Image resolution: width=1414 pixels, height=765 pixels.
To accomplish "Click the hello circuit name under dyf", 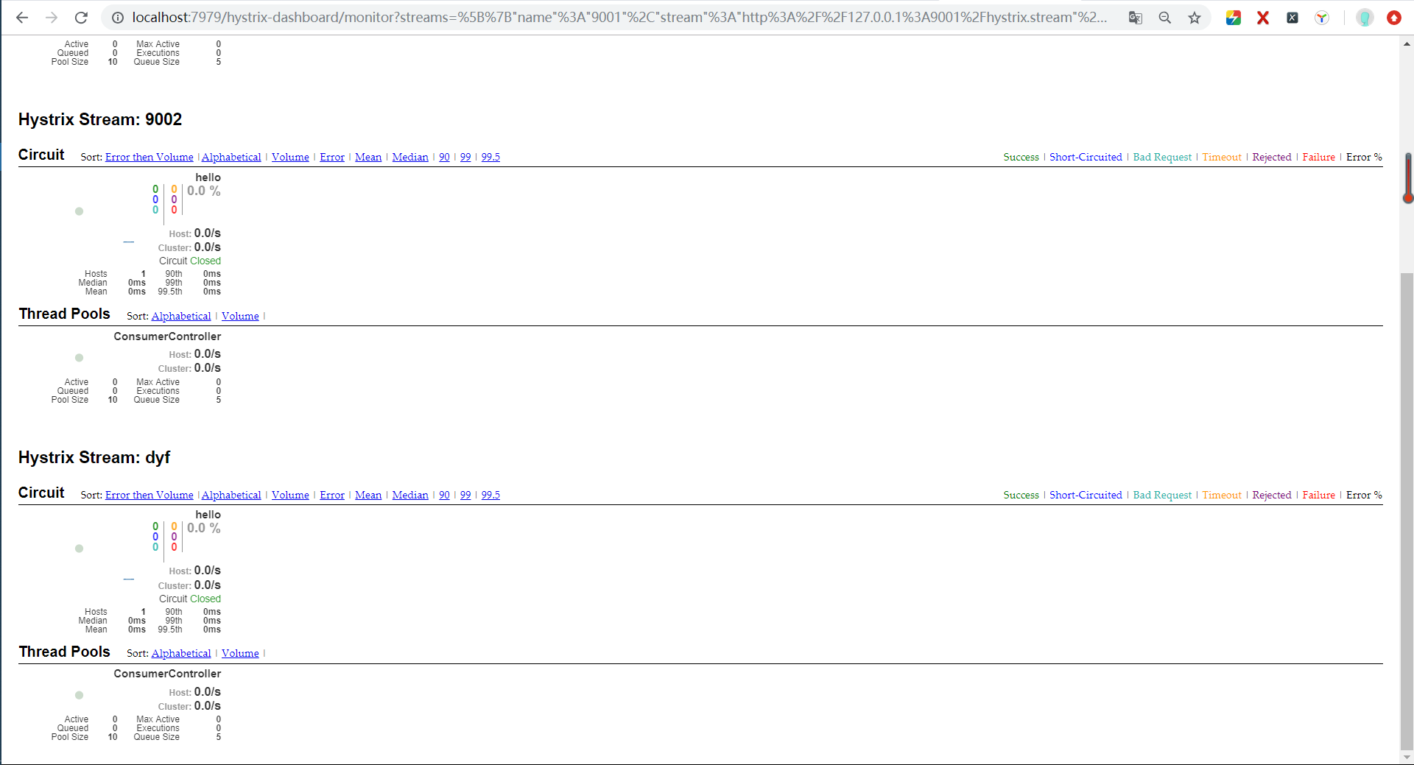I will 208,515.
